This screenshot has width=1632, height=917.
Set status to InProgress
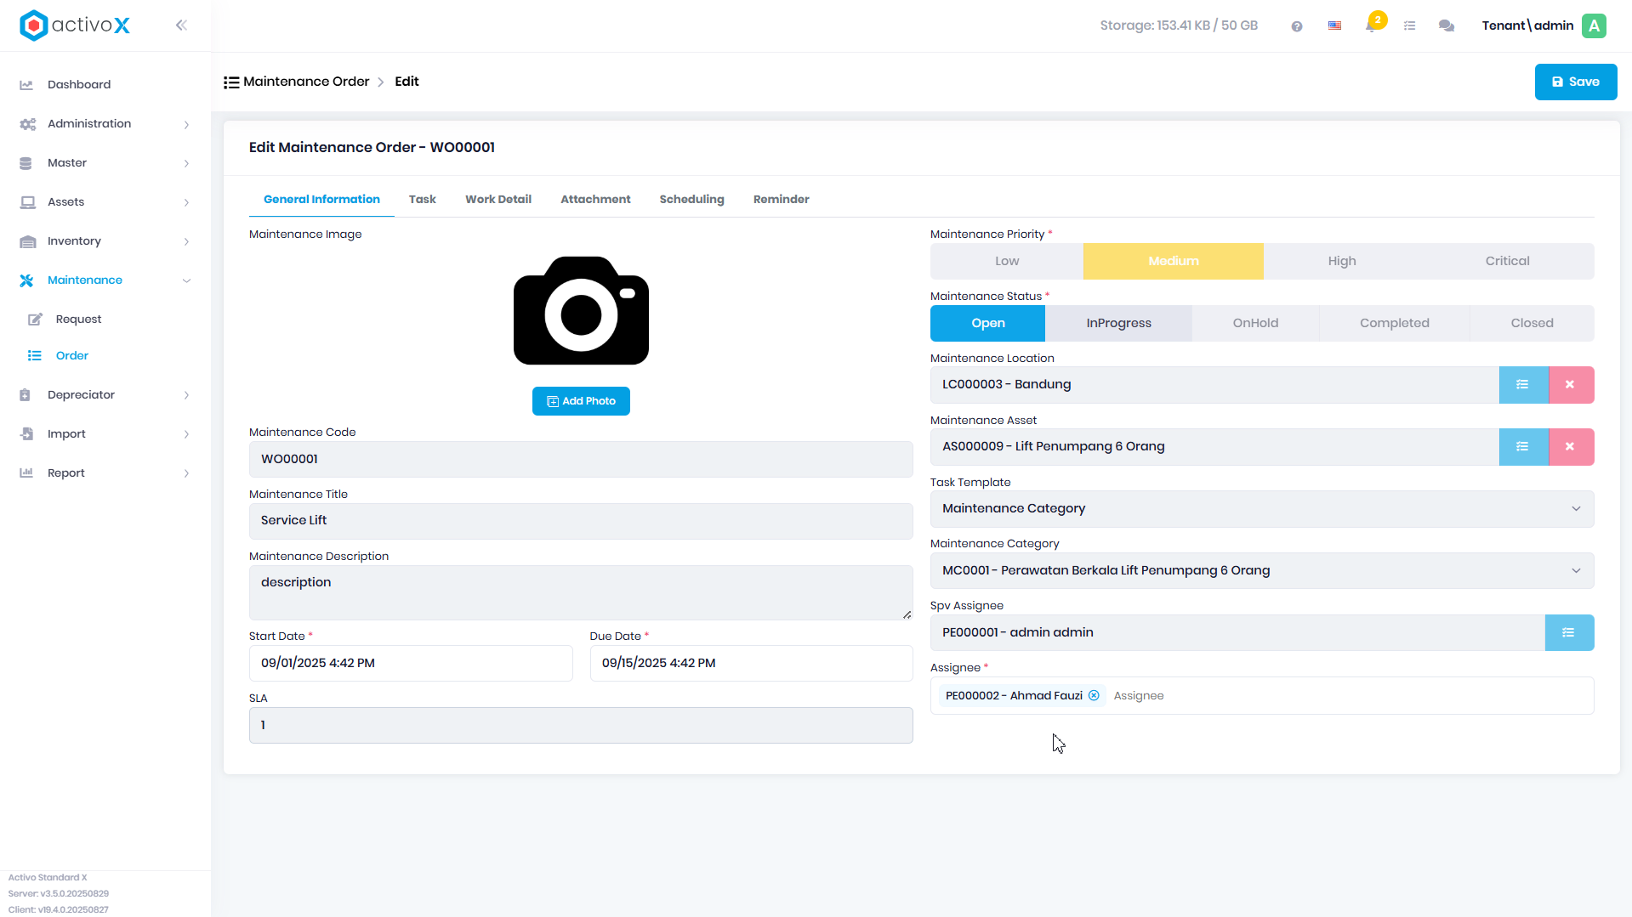[1119, 324]
